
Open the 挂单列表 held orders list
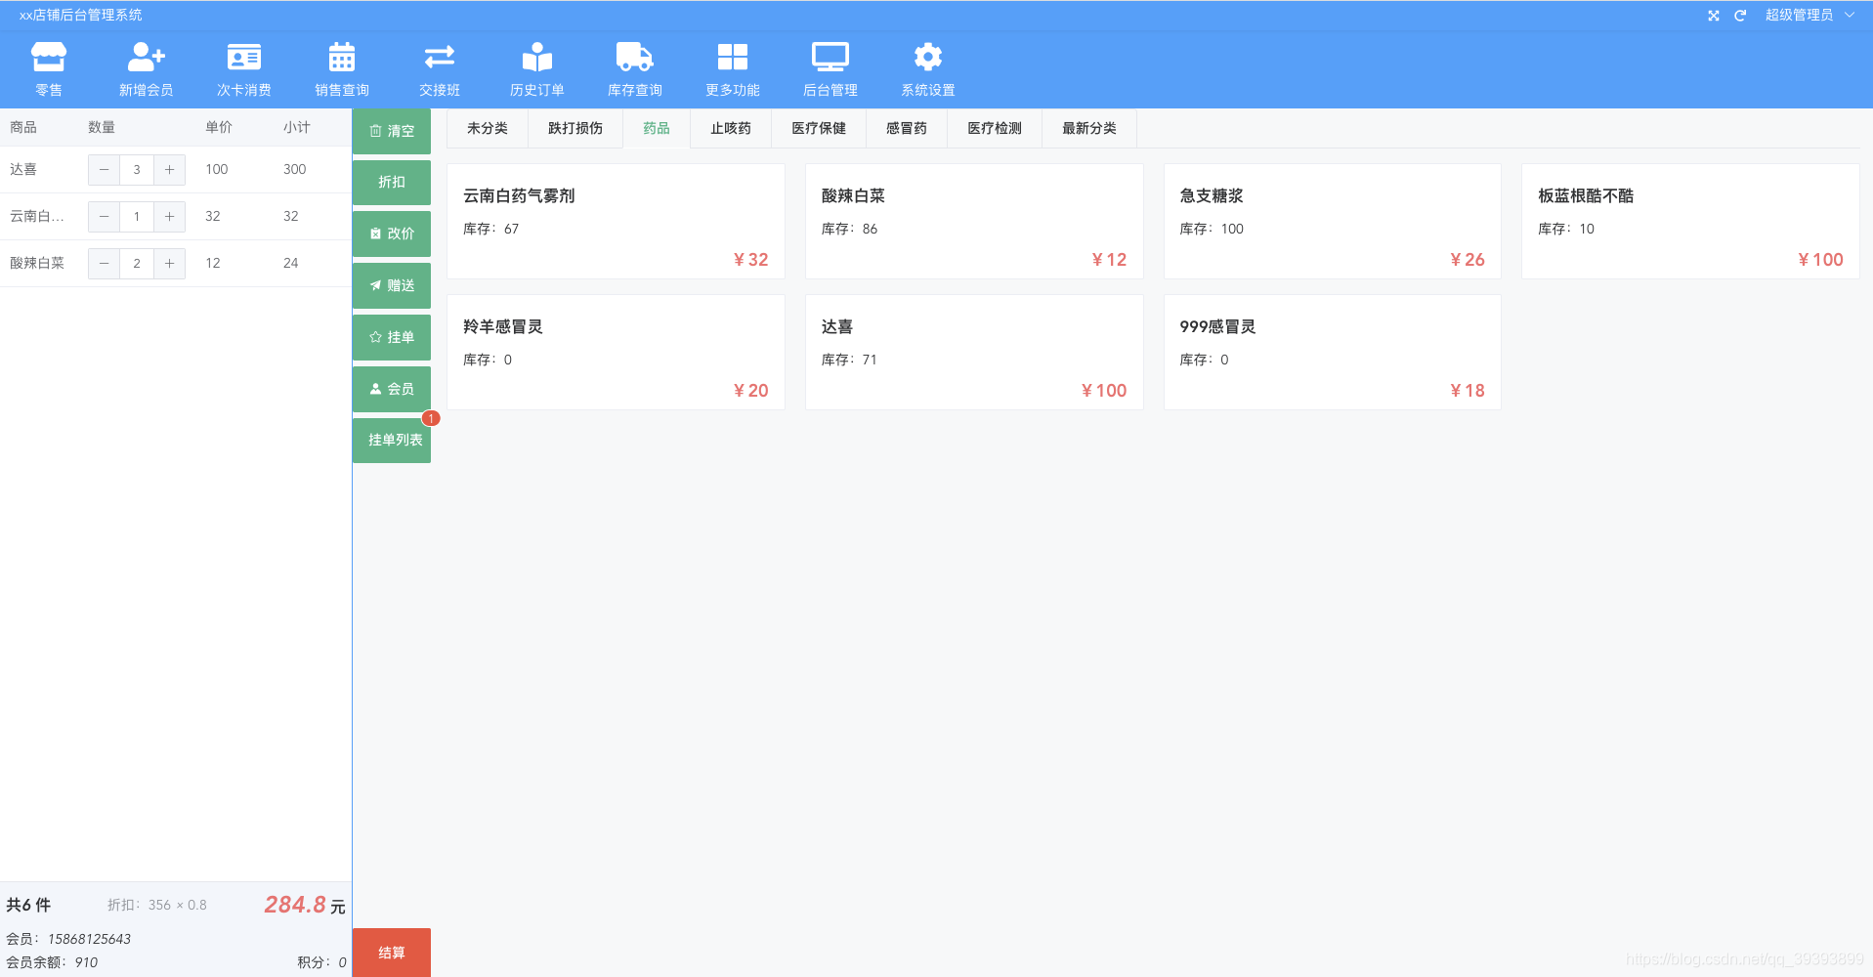click(392, 440)
